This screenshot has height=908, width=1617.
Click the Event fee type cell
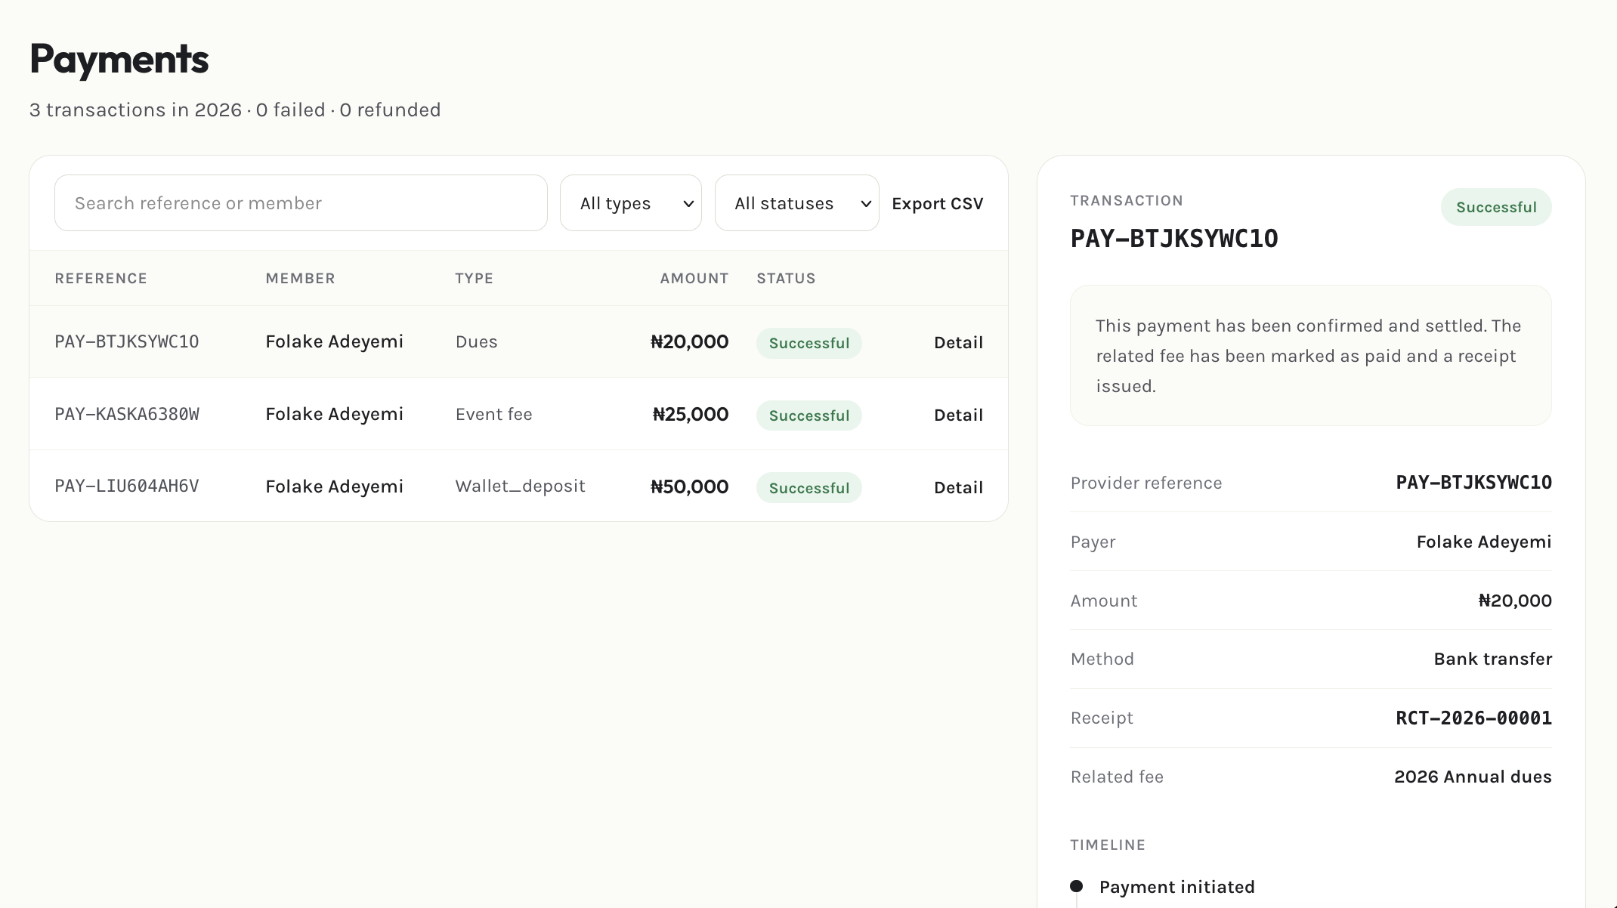click(494, 414)
